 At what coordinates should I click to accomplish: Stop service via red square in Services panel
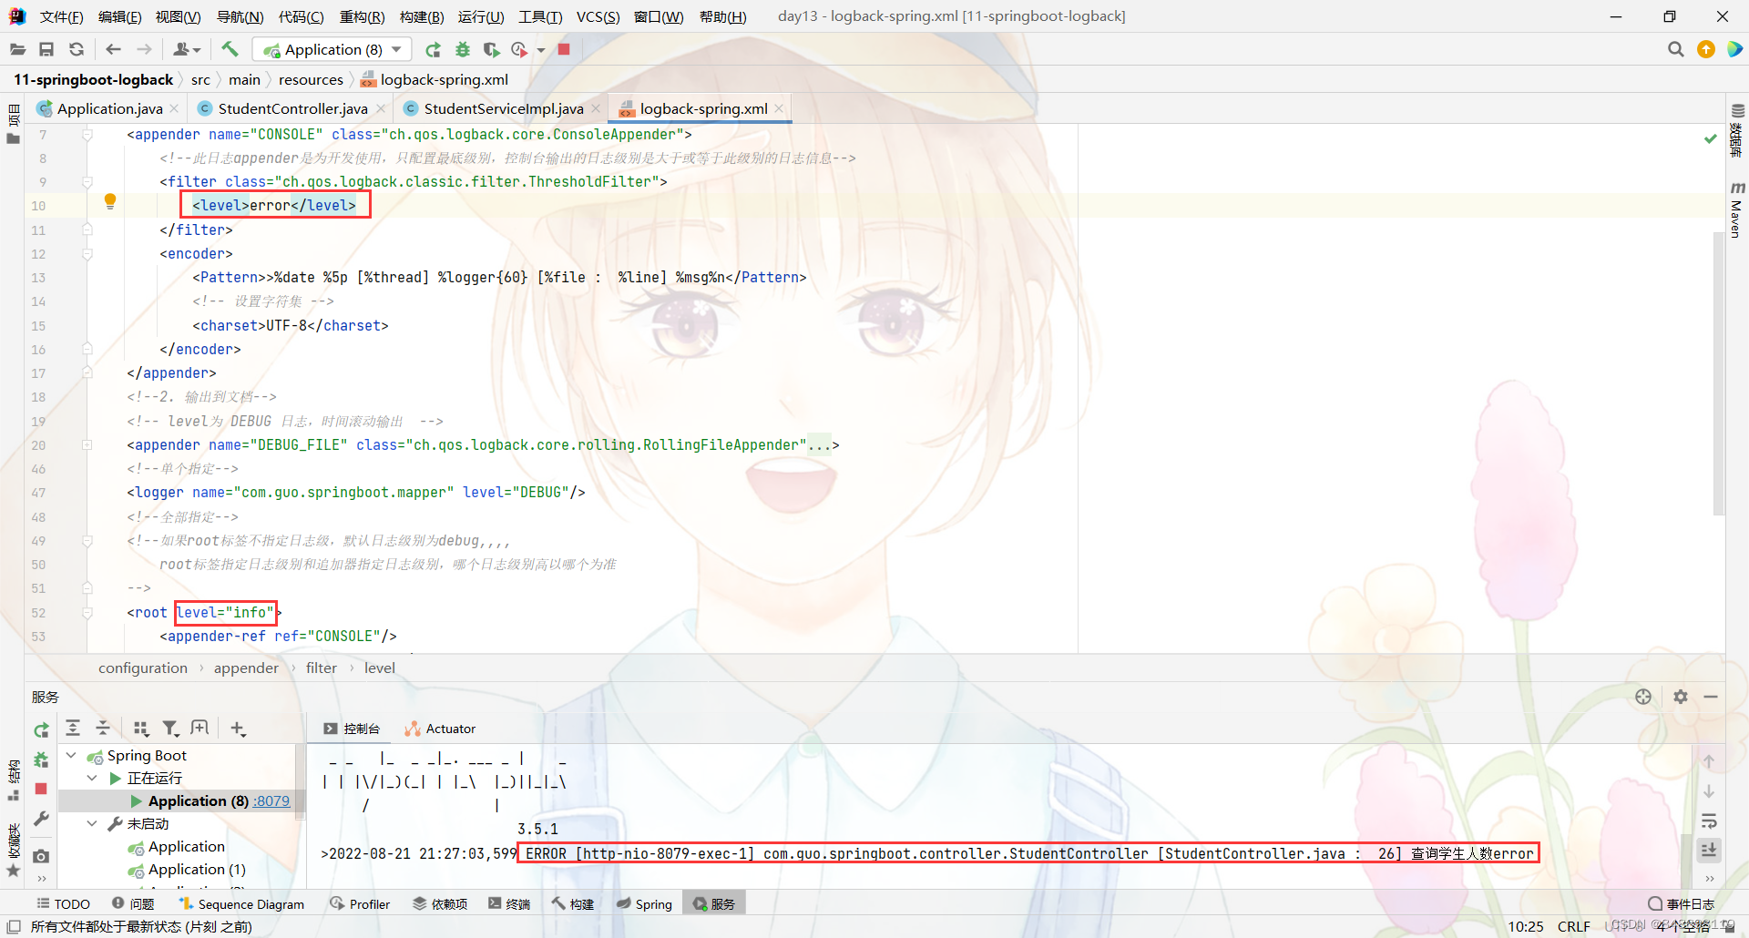(41, 789)
